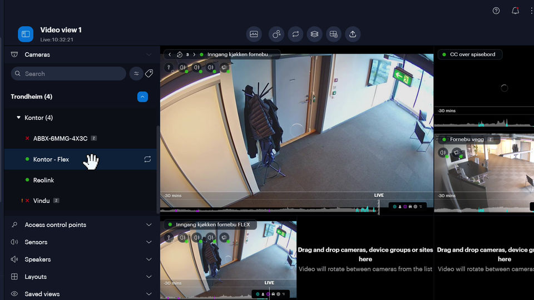Click the Cameras section camera icon

pos(14,54)
